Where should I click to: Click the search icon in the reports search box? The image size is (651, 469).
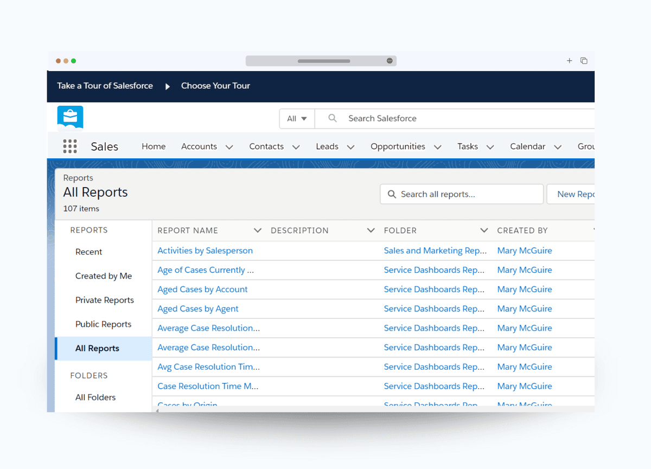click(x=392, y=194)
